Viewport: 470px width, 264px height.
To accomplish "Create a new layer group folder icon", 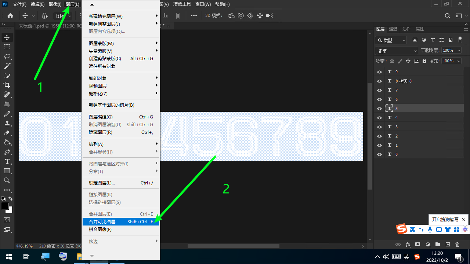I will [x=437, y=245].
